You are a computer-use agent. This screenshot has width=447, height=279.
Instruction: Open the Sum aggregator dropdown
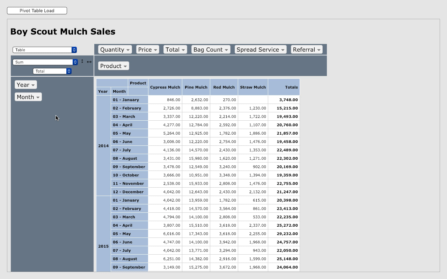click(45, 62)
